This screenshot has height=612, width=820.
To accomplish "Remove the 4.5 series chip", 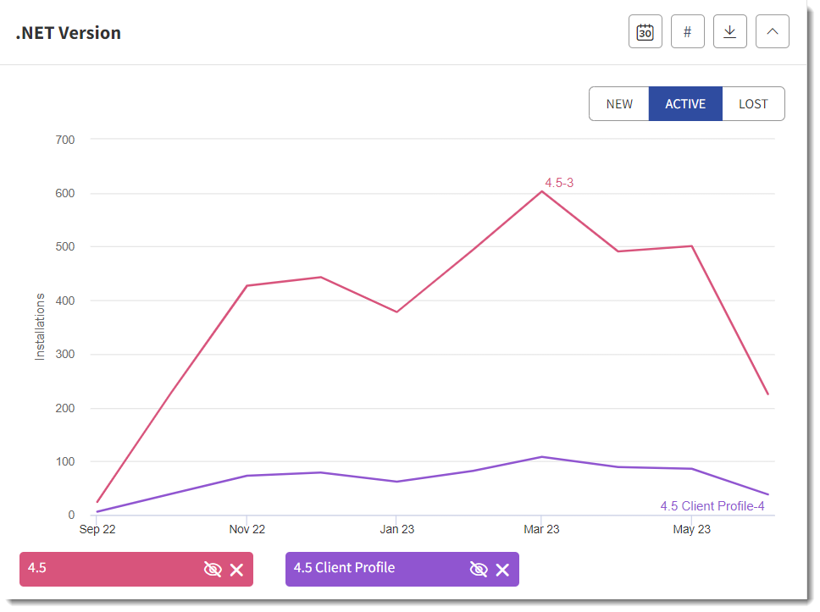I will point(236,570).
